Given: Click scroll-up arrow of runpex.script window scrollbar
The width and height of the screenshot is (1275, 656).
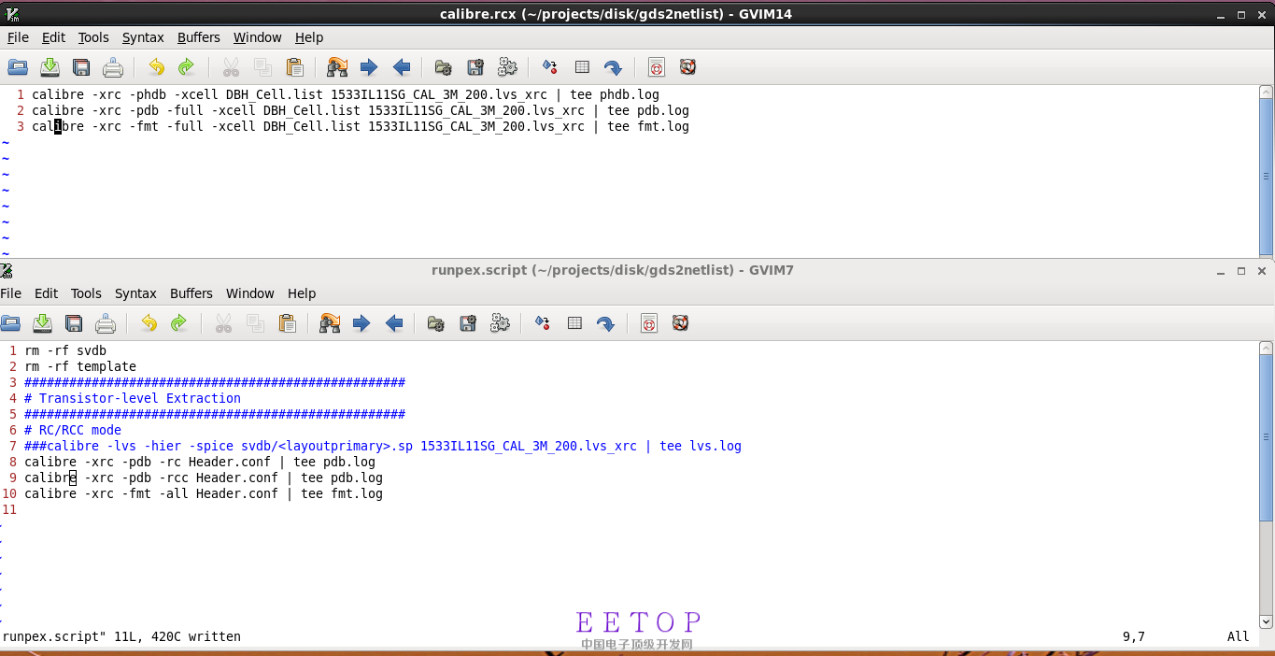Looking at the screenshot, I should coord(1267,348).
